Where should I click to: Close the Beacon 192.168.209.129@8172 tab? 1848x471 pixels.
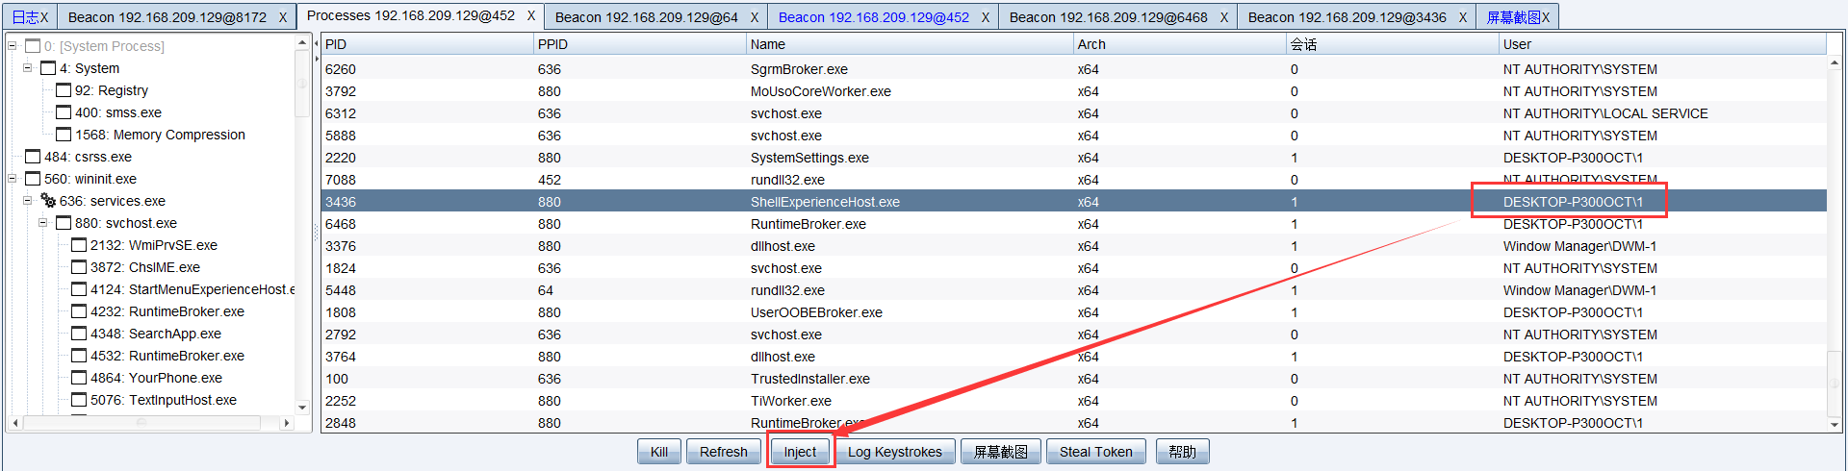(282, 17)
